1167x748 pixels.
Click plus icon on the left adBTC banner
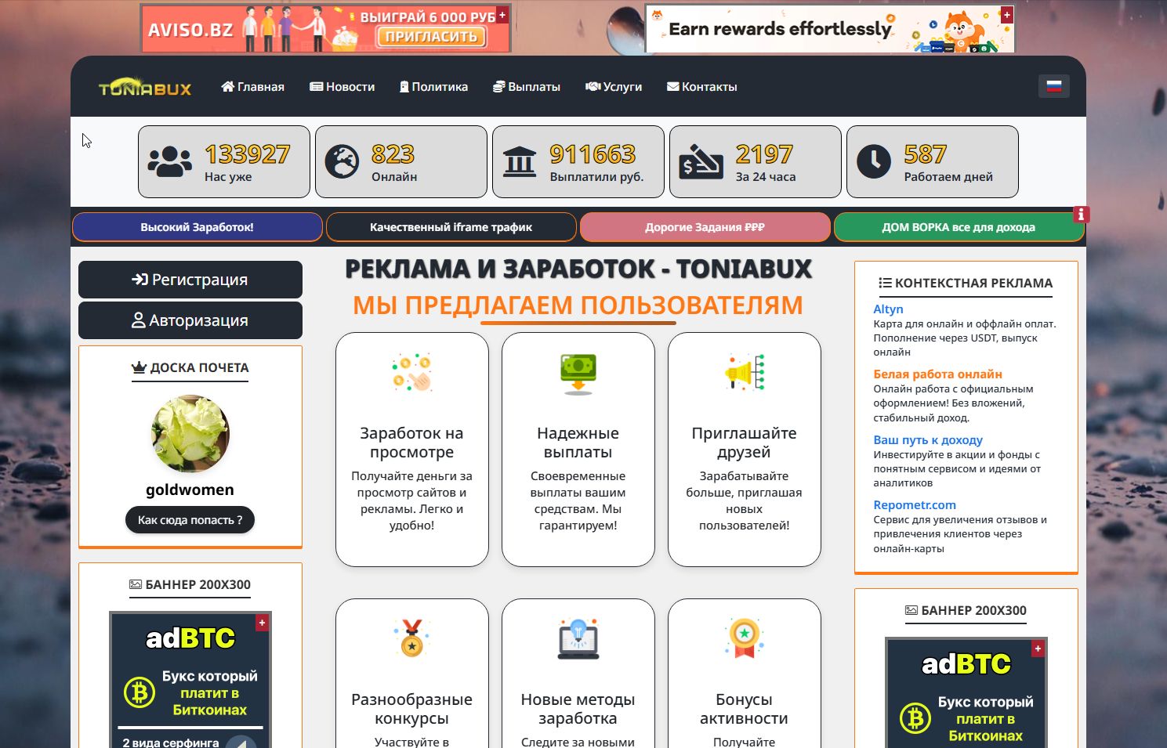[x=263, y=622]
